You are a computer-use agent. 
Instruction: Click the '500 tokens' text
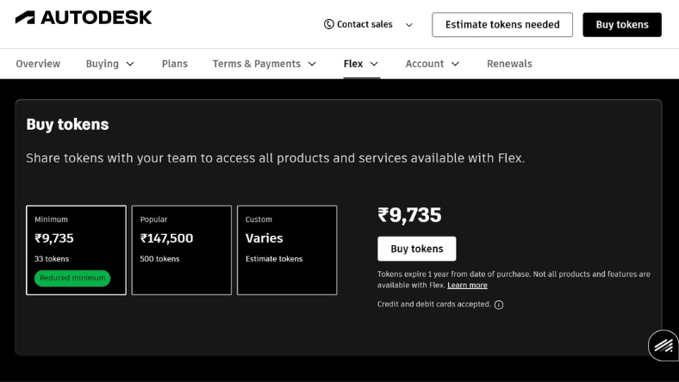click(159, 259)
